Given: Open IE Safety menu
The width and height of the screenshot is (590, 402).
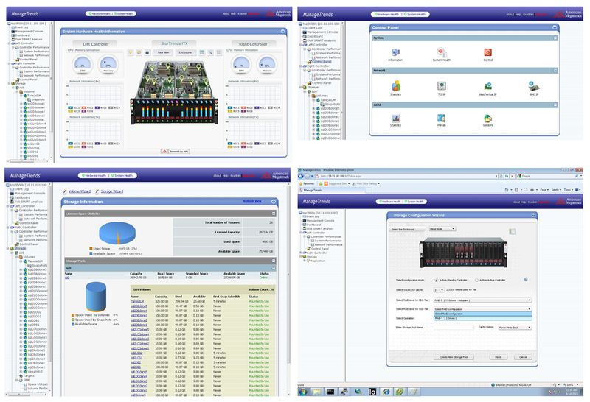Looking at the screenshot, I should [x=556, y=190].
